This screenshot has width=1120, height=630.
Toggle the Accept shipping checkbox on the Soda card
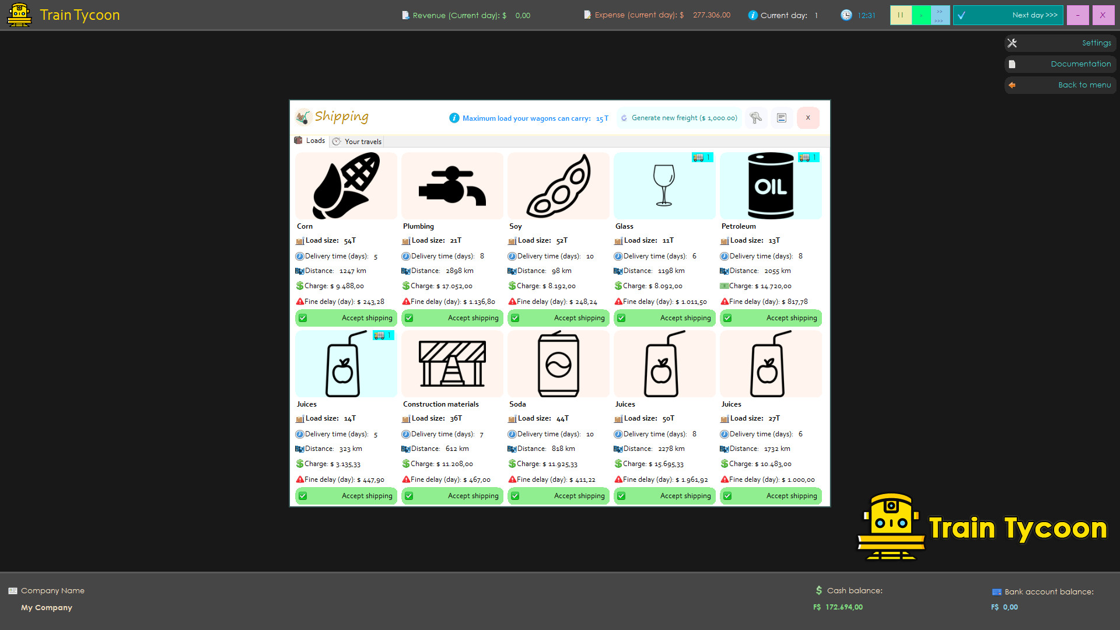coord(516,496)
